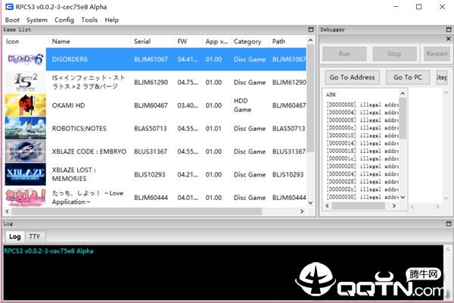Screen dimensions: 454x303
Task: Select the DISORDER6 game icon
Action: pyautogui.click(x=26, y=59)
